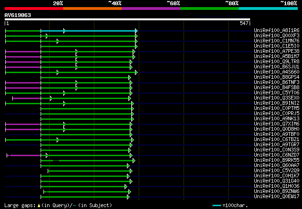
Task: Click the ~60% legend label
Action: coord(173,3)
